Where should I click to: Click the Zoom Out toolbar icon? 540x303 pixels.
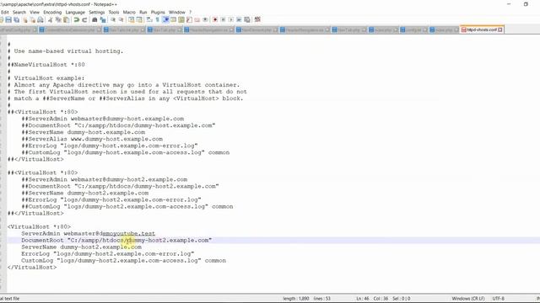pyautogui.click(x=121, y=19)
